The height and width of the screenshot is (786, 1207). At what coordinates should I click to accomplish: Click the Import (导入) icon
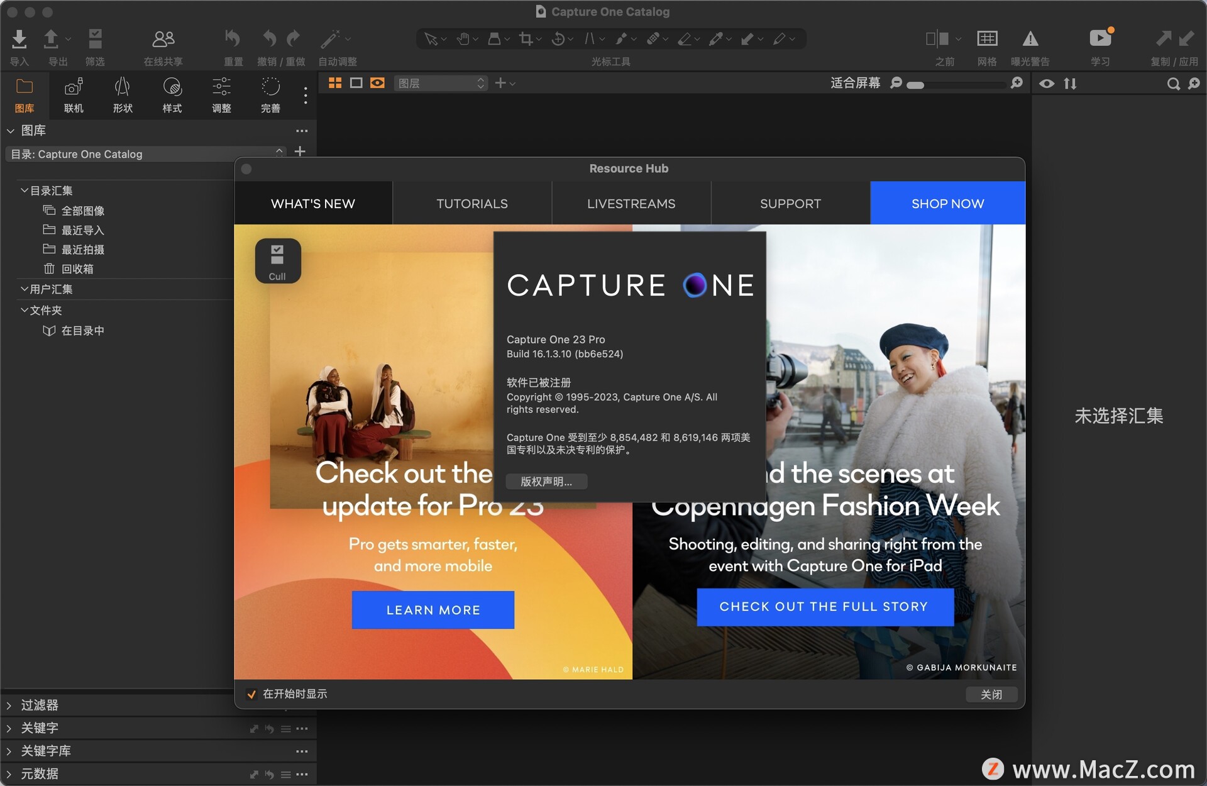(x=19, y=40)
